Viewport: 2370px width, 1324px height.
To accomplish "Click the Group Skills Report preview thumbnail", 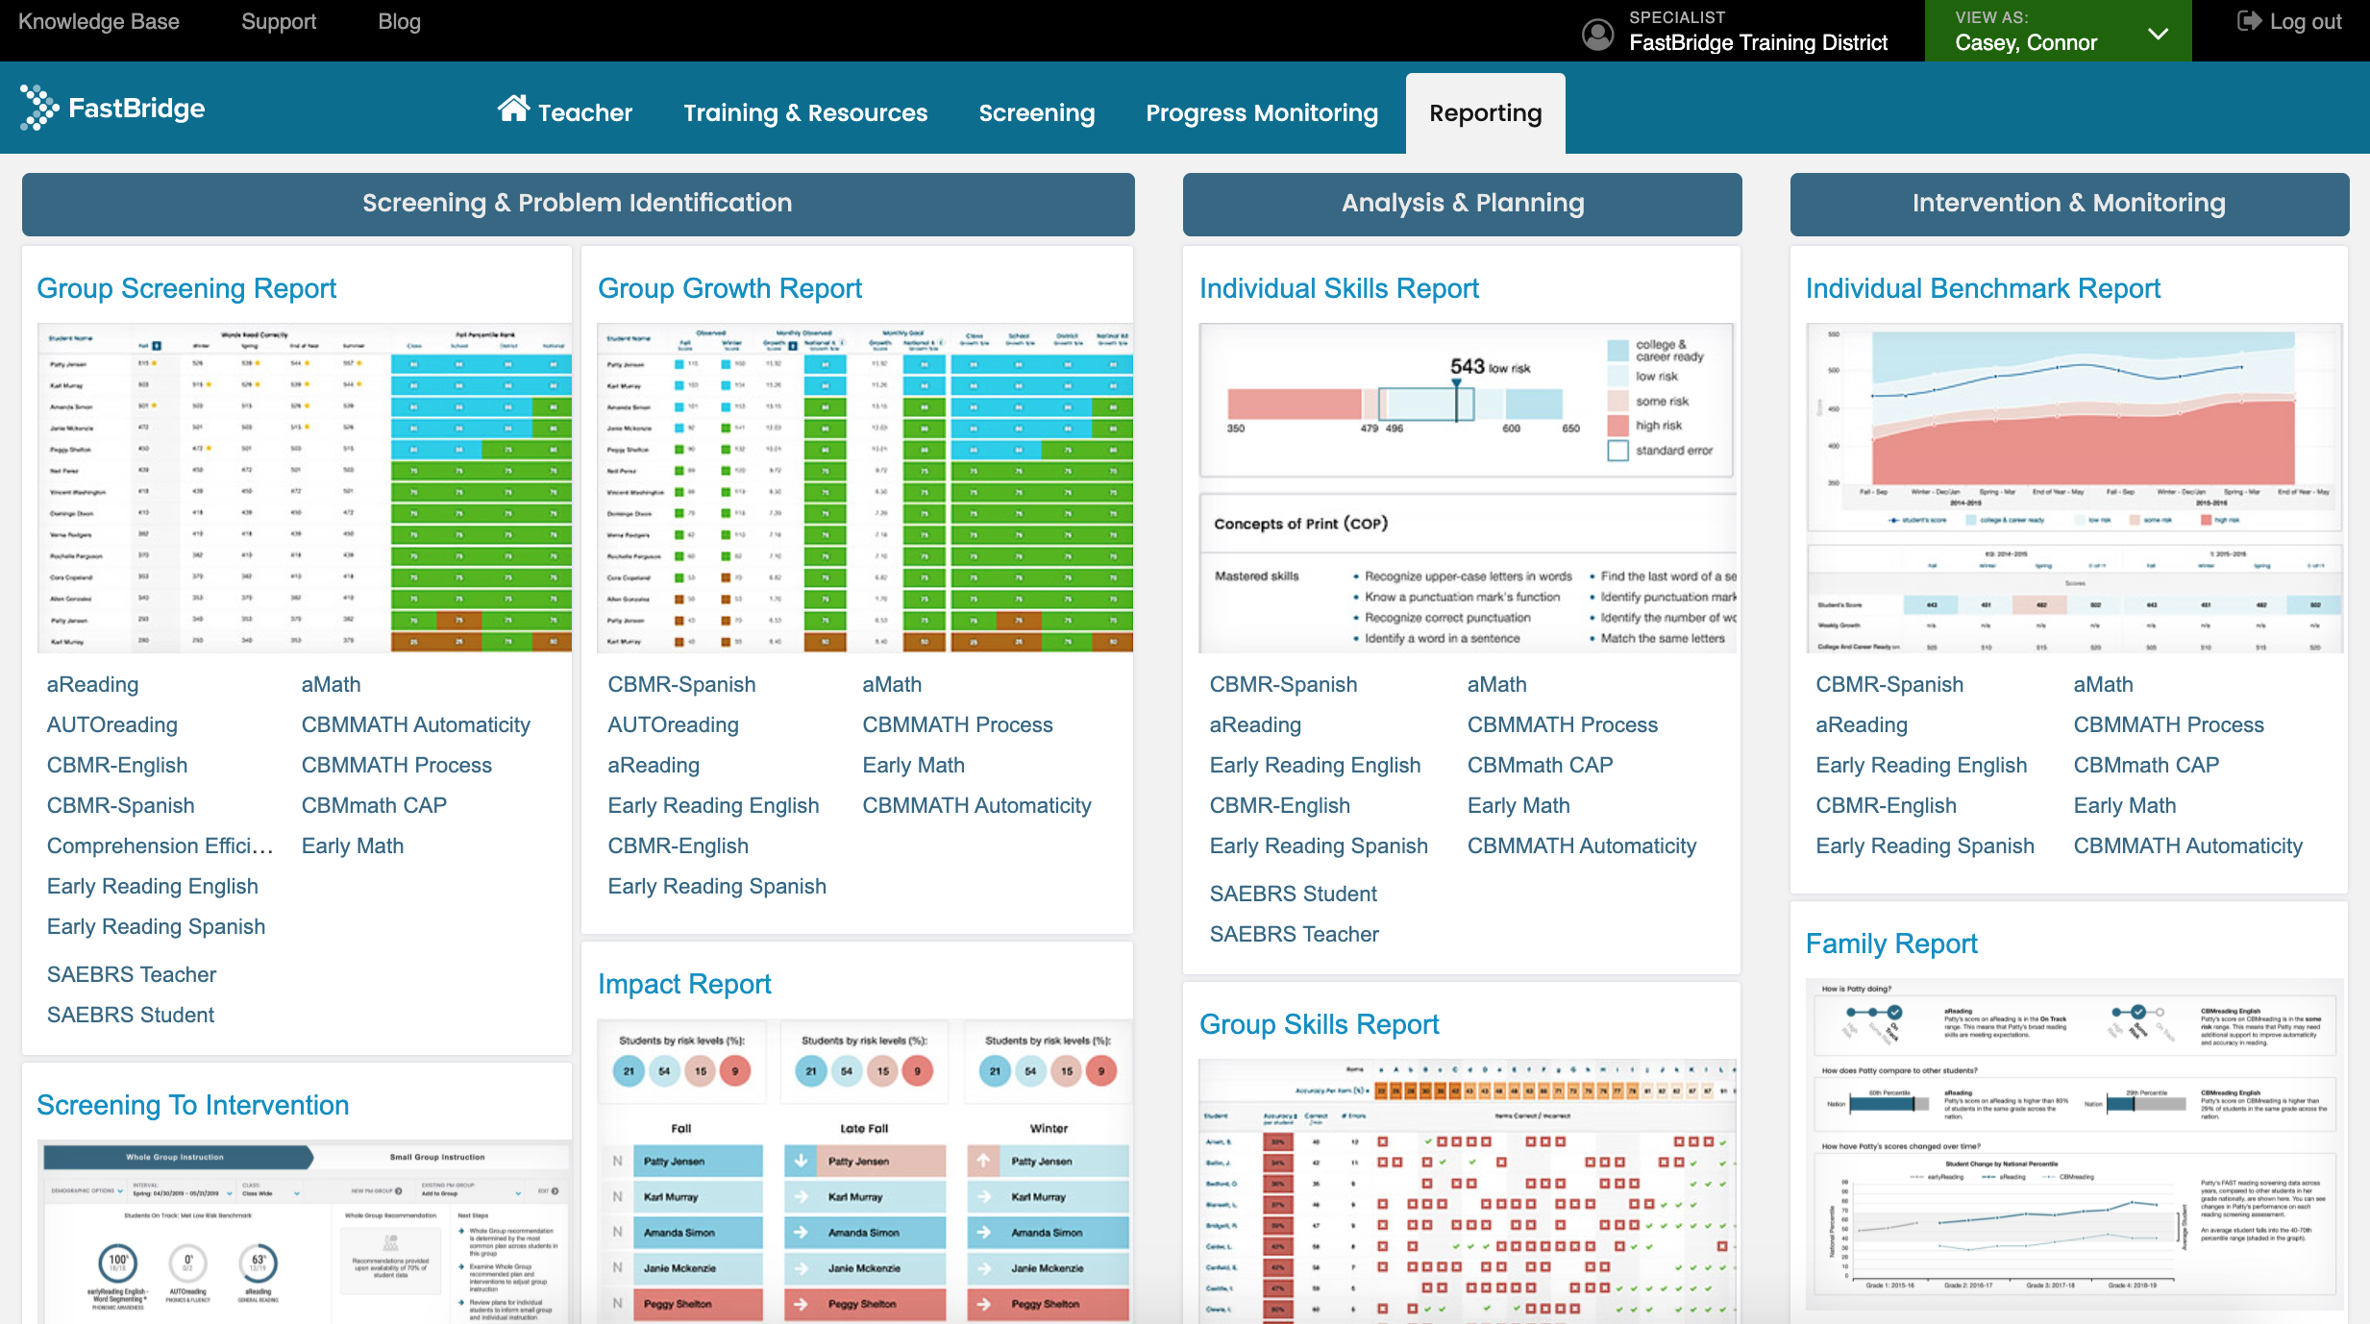I will [x=1468, y=1191].
